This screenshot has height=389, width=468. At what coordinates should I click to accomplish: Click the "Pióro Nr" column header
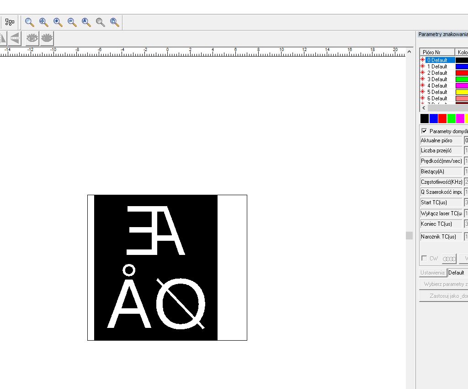pos(437,52)
